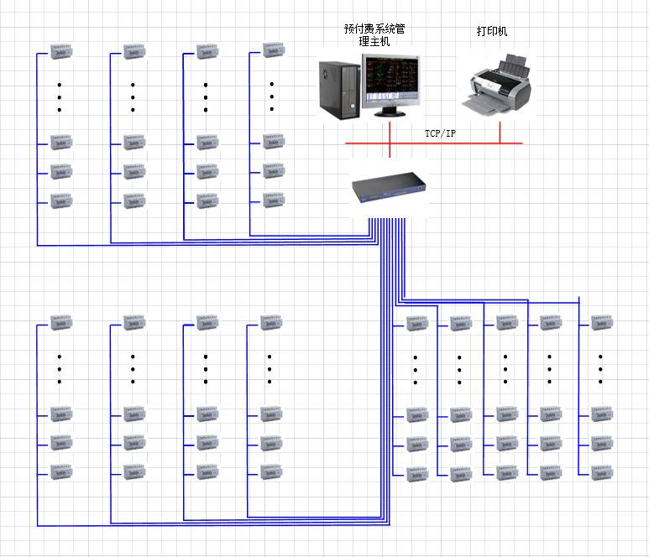This screenshot has width=649, height=557.
Task: Click ellipsis dots in upper-left group's first column
Action: point(60,97)
